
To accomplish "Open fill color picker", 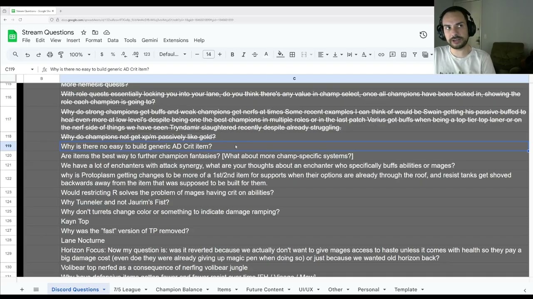I will 281,54.
